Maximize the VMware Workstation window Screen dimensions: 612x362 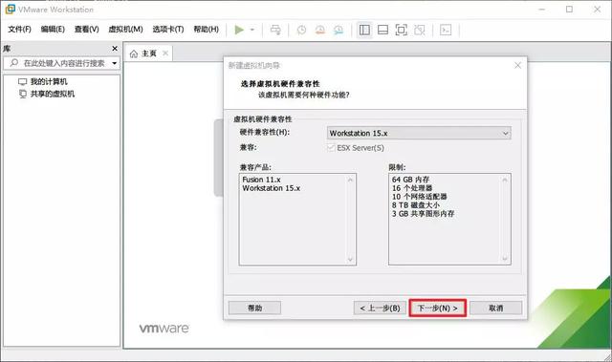570,10
